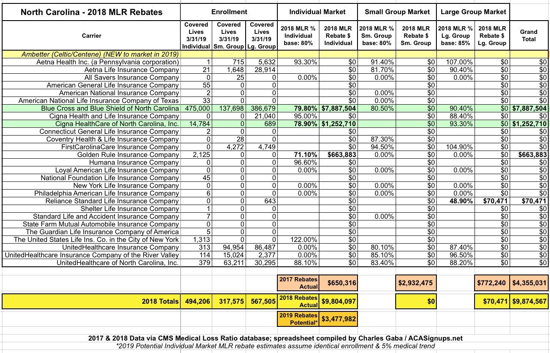Select Blue Cross and Blue Shield carrier cell

tap(110, 109)
